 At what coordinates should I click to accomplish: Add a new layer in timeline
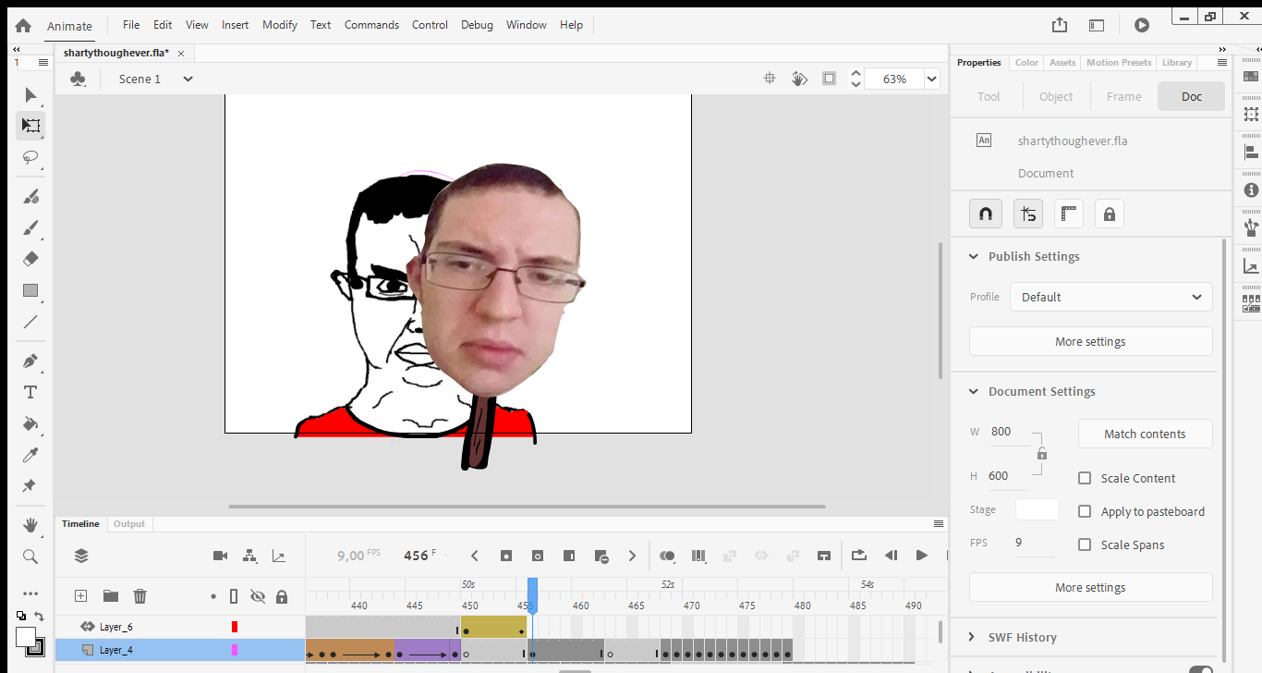pos(80,596)
